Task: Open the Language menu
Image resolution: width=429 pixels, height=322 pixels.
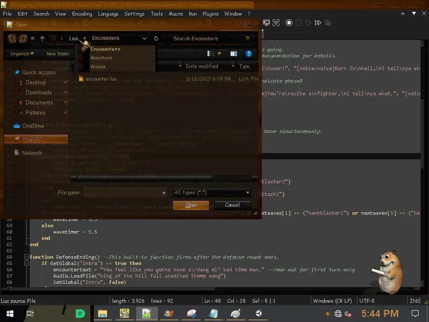Action: click(108, 14)
